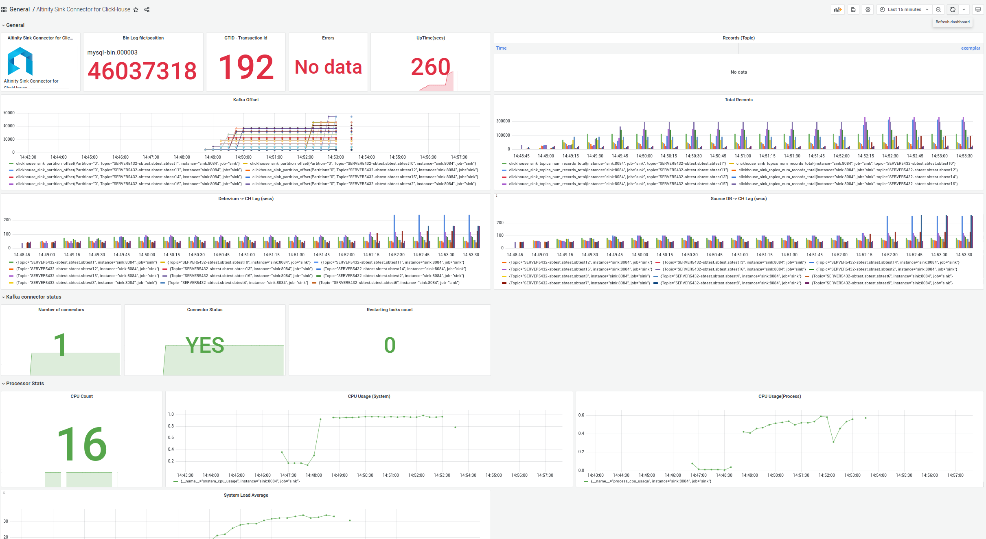986x539 pixels.
Task: Open color picker for sbtest12 Kafka Offset series
Action: tap(248, 170)
